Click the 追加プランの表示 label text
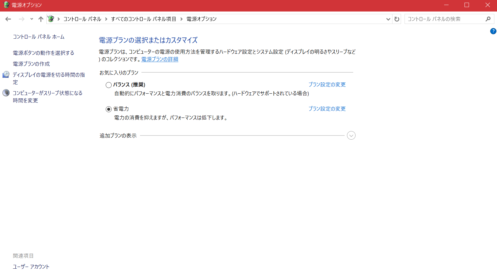This screenshot has height=279, width=497. coord(118,136)
